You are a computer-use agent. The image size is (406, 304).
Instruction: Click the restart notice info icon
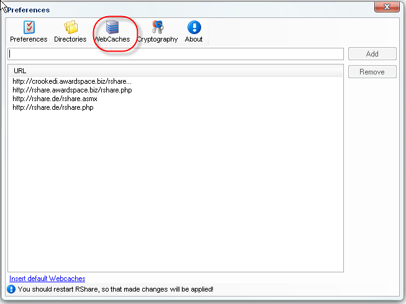click(11, 289)
